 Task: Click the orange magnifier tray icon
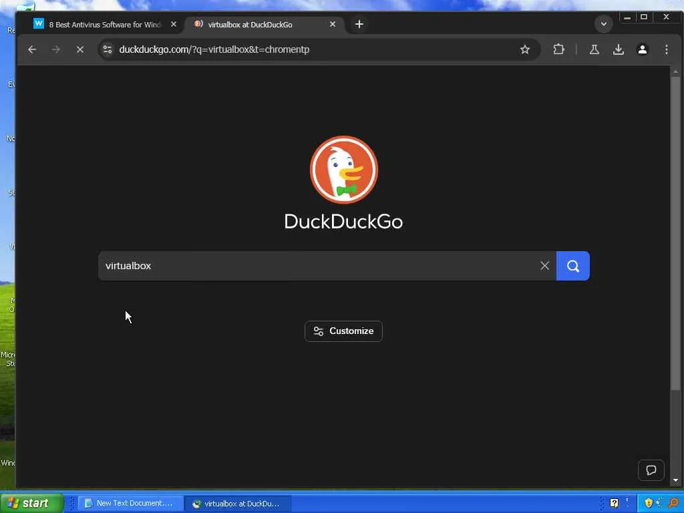coord(674,504)
